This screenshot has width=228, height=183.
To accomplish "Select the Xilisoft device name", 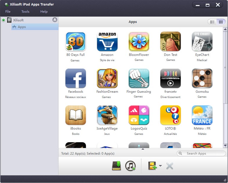I will coord(18,20).
